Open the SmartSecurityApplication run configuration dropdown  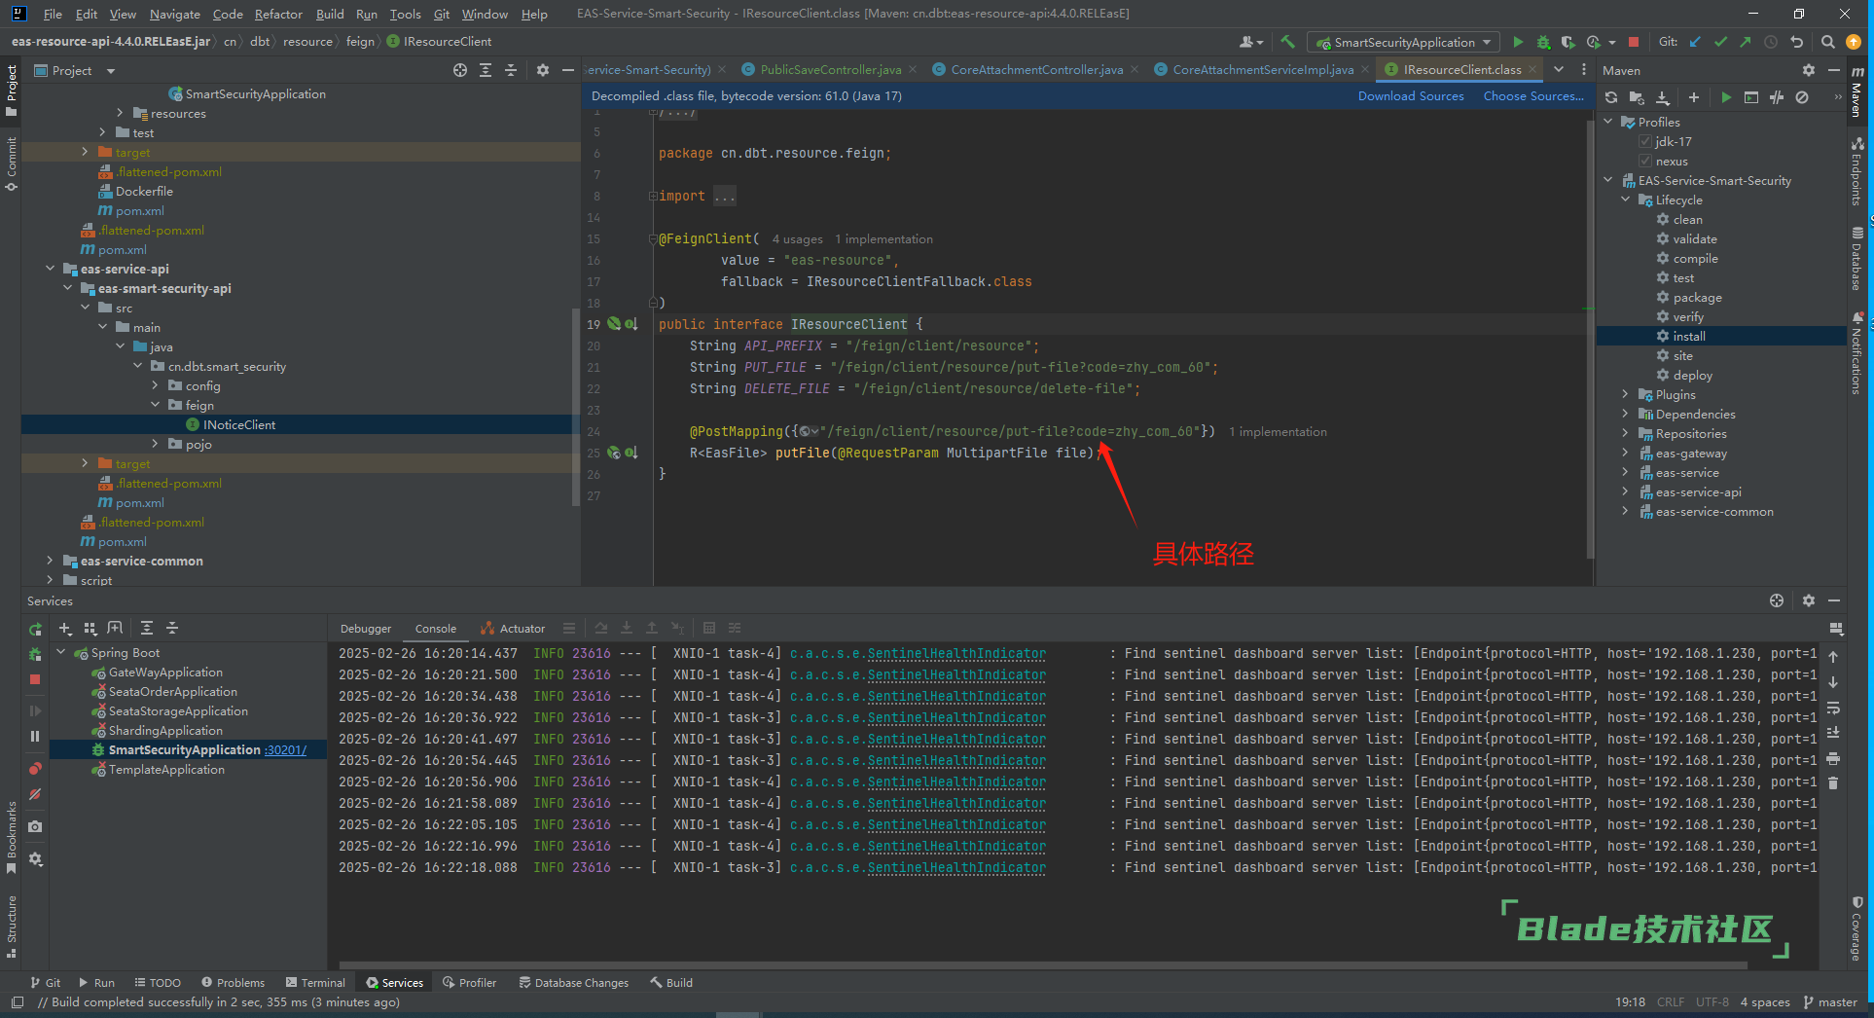(1402, 42)
